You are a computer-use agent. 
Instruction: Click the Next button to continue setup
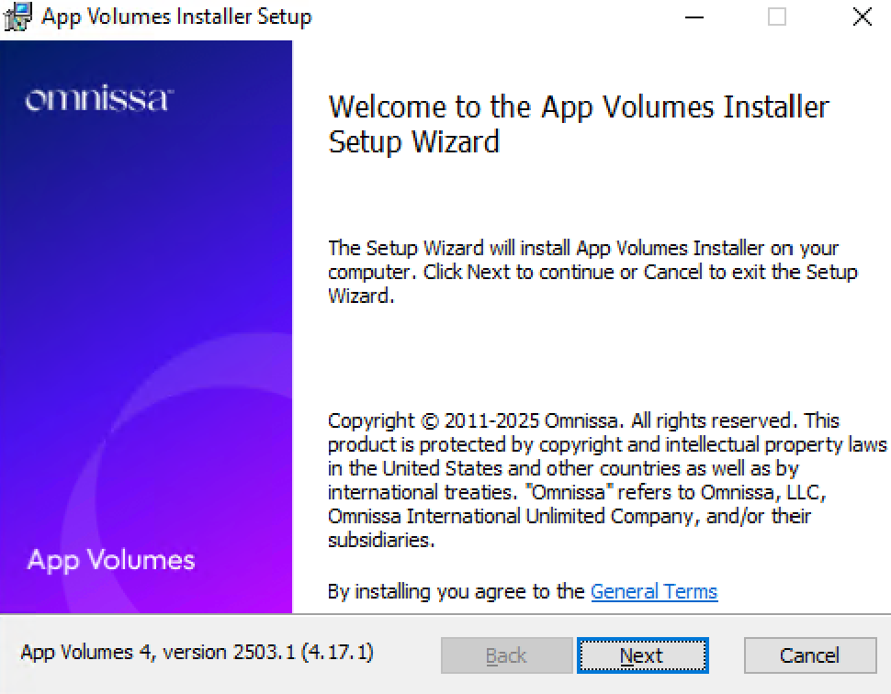click(x=642, y=655)
